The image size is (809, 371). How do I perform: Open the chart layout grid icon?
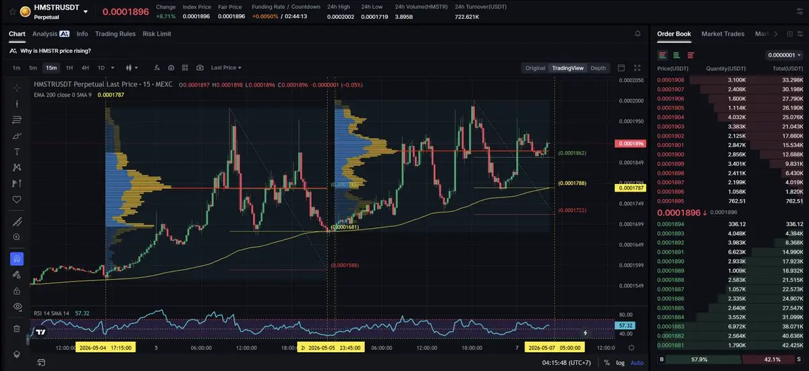click(185, 67)
